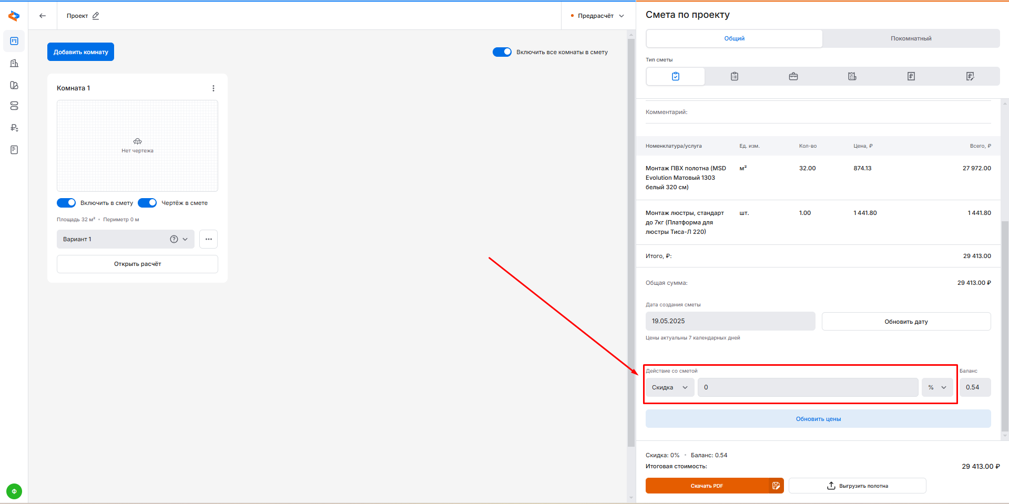Image resolution: width=1009 pixels, height=504 pixels.
Task: Select the clipboard list estimate type icon
Action: pyautogui.click(x=734, y=76)
